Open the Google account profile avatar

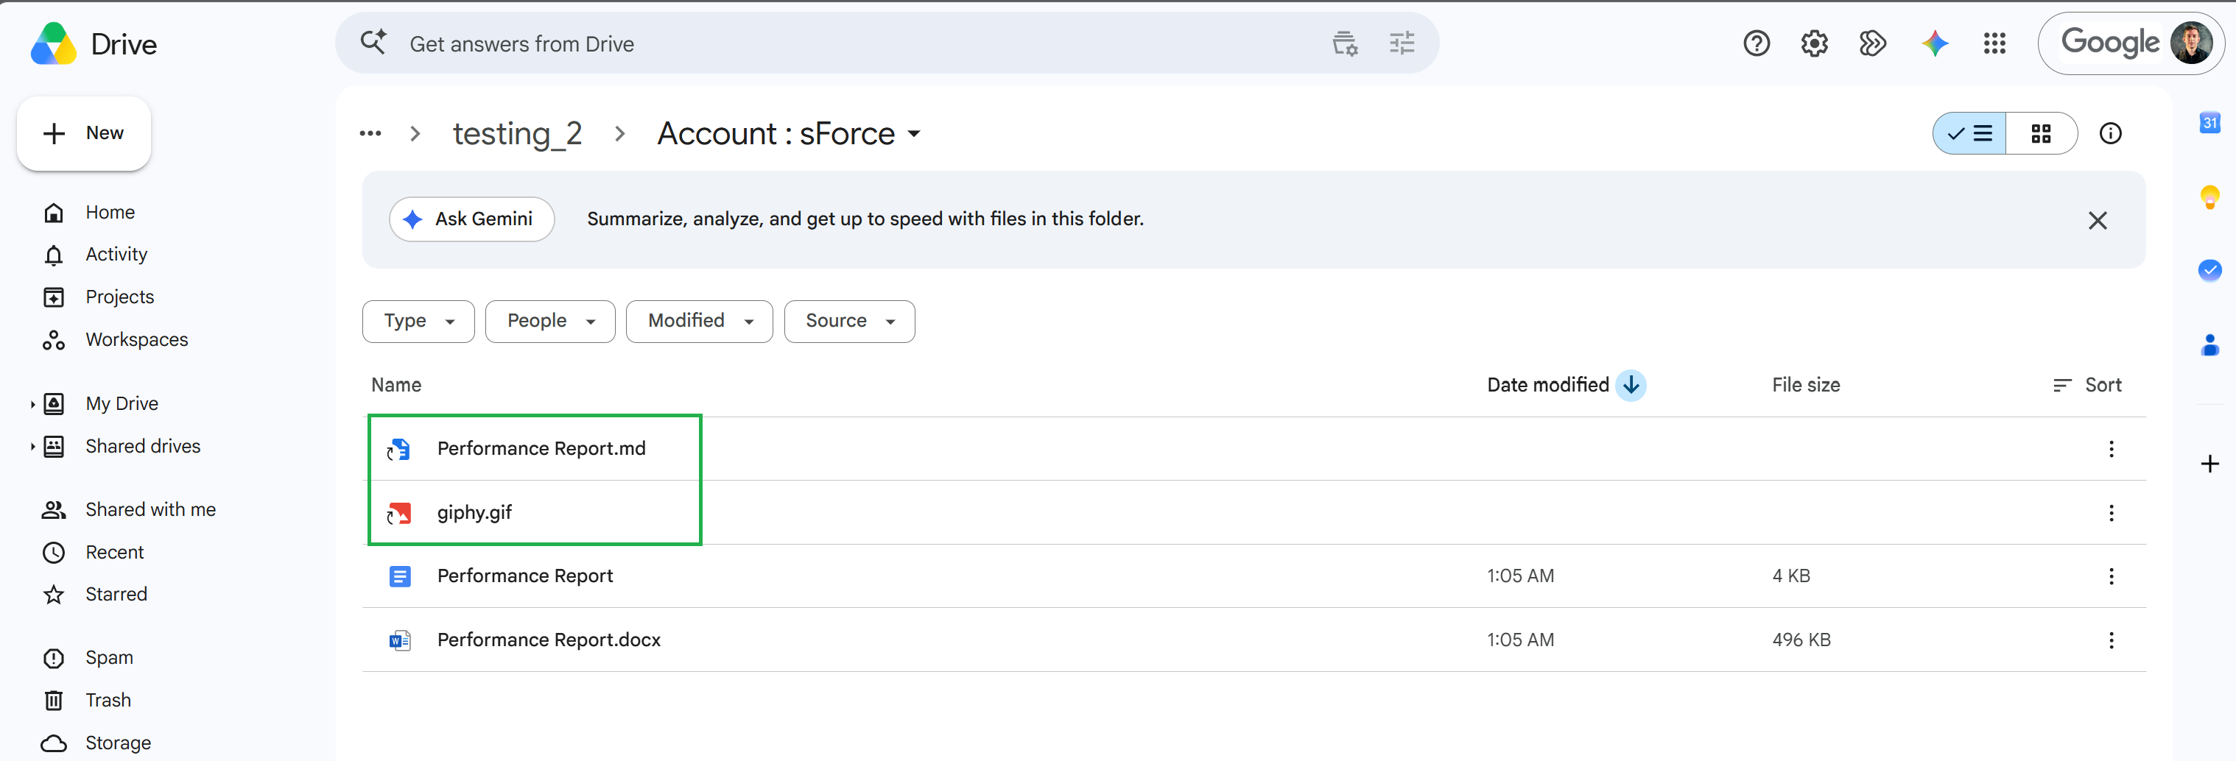2191,43
